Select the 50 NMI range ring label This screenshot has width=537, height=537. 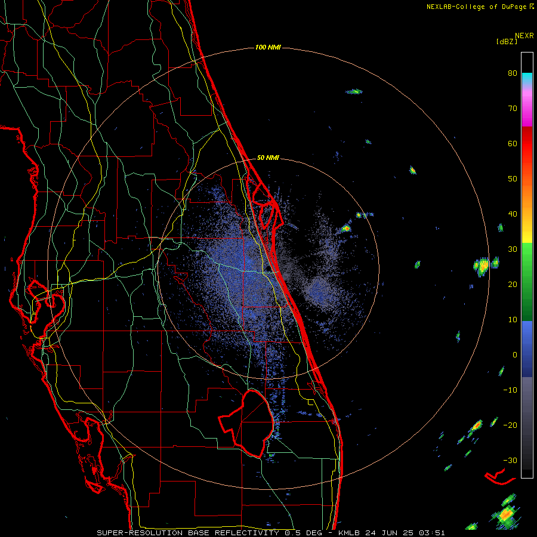268,158
